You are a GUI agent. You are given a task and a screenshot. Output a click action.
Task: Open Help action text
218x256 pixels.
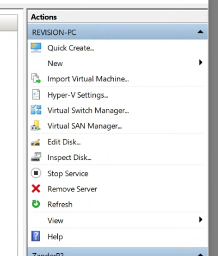[55, 237]
